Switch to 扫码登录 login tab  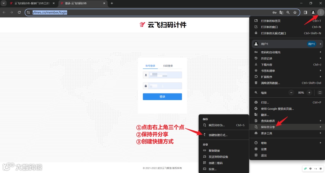tap(168, 66)
